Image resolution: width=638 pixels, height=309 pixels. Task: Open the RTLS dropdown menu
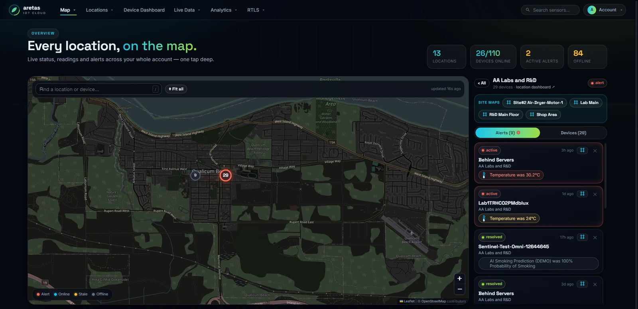click(x=256, y=10)
